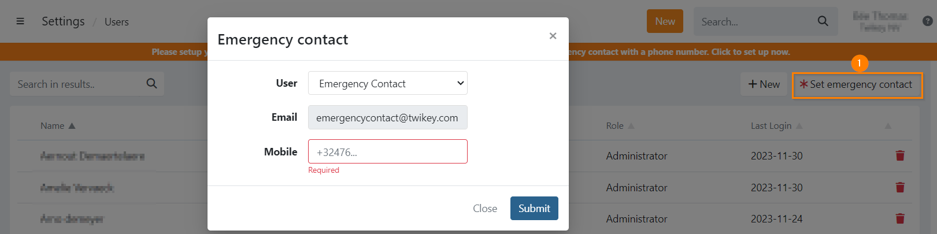Screen dimensions: 937x234
Task: Open the Users breadcrumb item
Action: [x=117, y=22]
